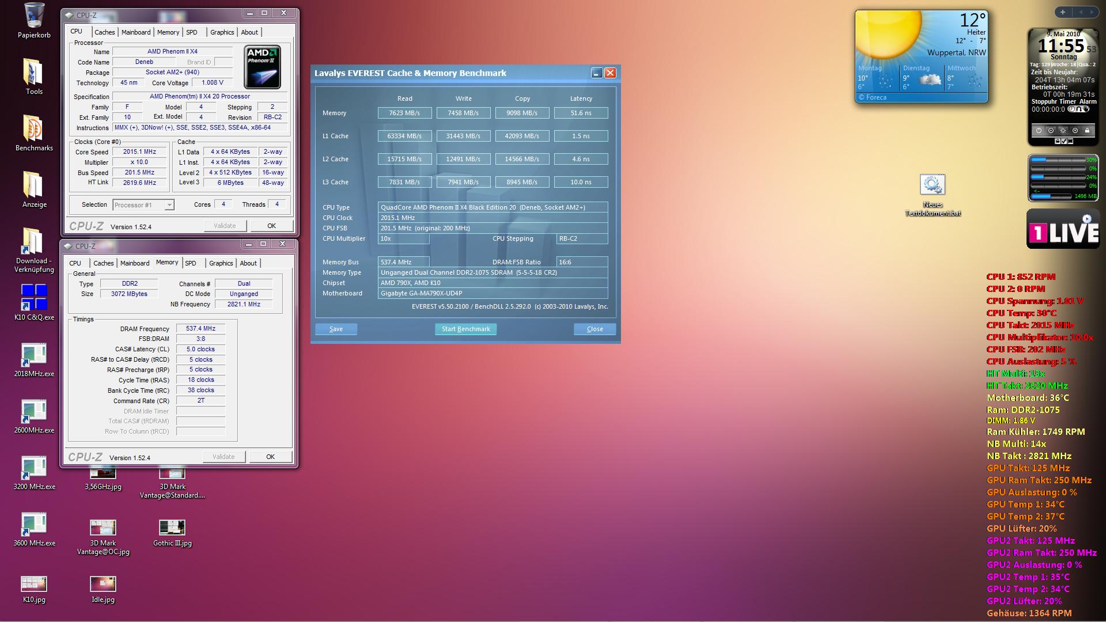Image resolution: width=1106 pixels, height=622 pixels.
Task: Click OK in the CPU-Z Memory window
Action: 270,457
